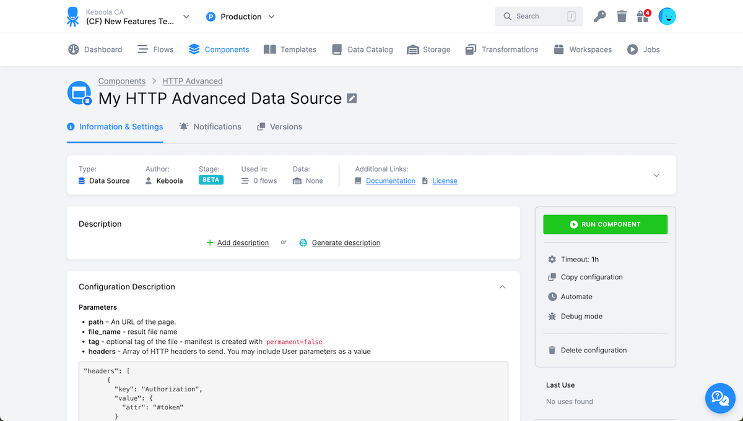Click Generate description link

point(345,243)
